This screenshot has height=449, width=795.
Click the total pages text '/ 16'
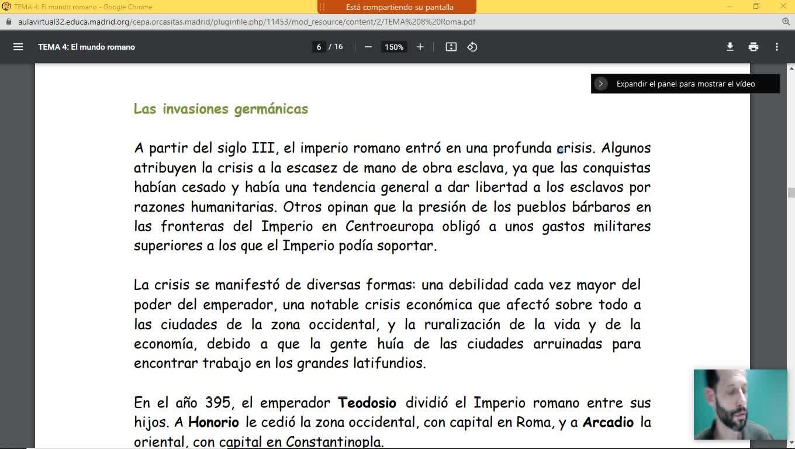point(336,47)
